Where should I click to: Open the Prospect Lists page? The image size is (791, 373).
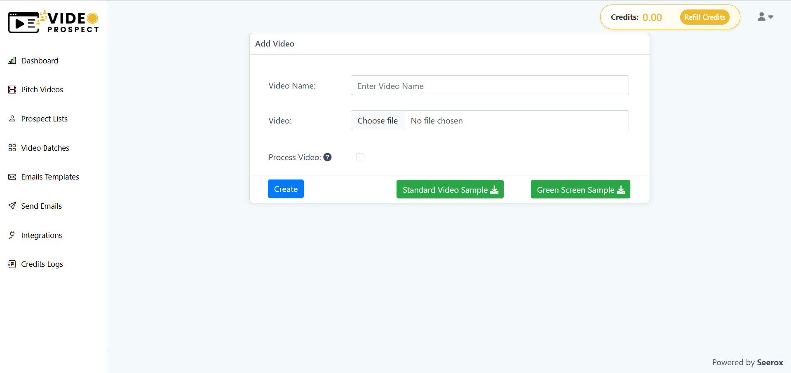tap(44, 119)
